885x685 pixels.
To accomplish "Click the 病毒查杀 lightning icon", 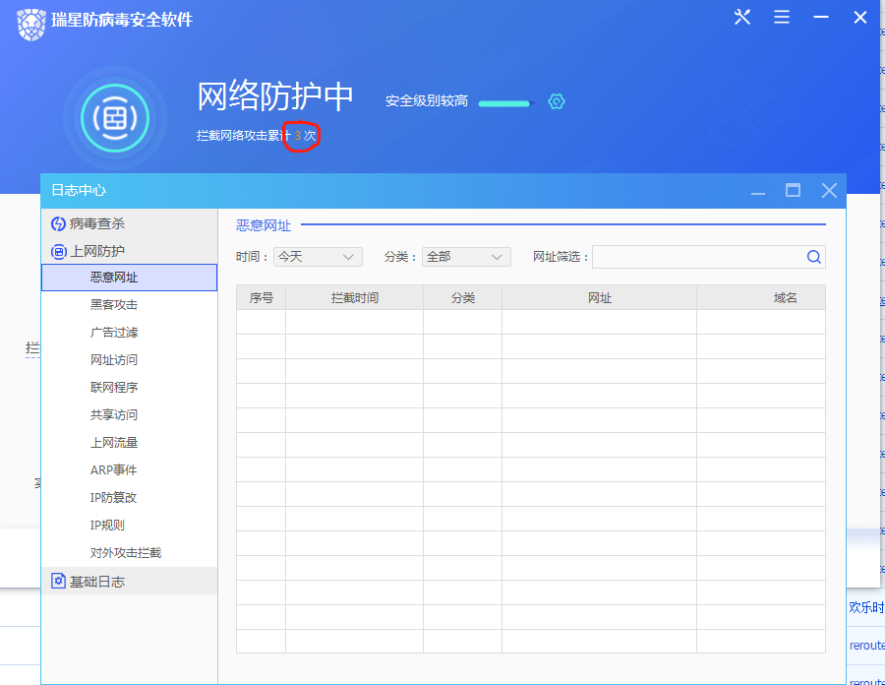I will [58, 224].
